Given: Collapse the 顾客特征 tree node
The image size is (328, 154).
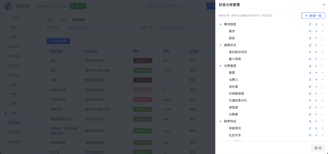Looking at the screenshot, I should pyautogui.click(x=220, y=121).
